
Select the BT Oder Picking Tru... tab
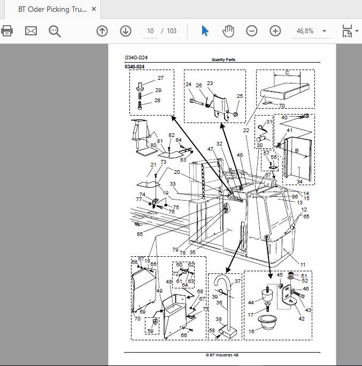pyautogui.click(x=52, y=9)
